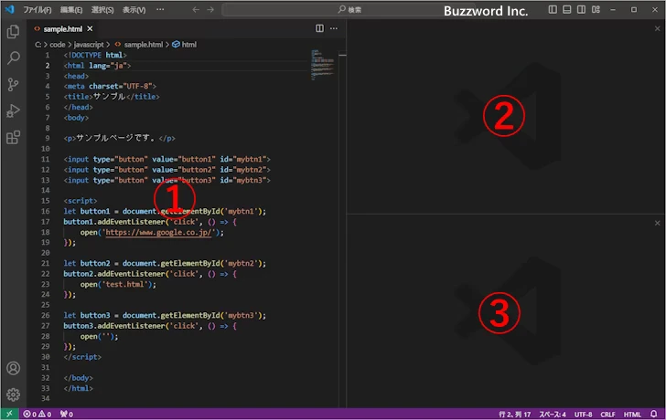Click the minimap code overview
Image resolution: width=666 pixels, height=420 pixels.
click(x=320, y=62)
